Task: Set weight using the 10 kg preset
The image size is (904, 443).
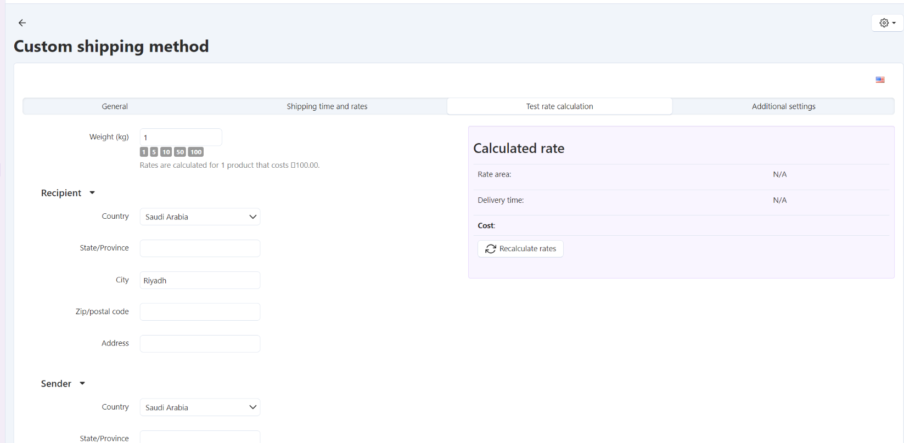Action: (x=166, y=152)
